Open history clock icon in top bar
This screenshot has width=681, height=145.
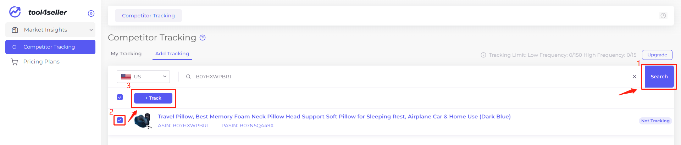(x=663, y=16)
